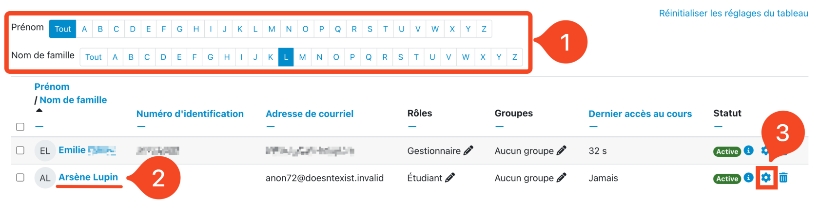819x200 pixels.
Task: Click Réinitialiser les réglages du tableau link
Action: pos(733,14)
